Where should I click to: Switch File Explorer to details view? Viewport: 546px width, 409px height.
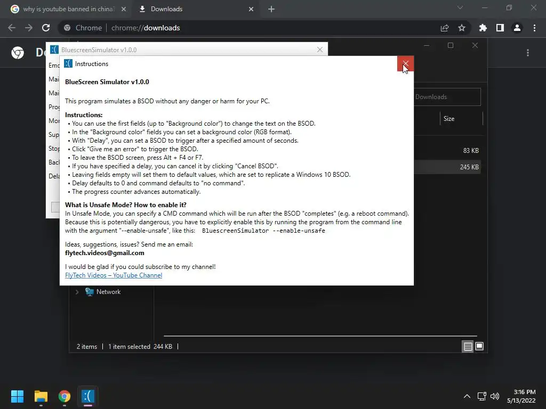tap(468, 346)
